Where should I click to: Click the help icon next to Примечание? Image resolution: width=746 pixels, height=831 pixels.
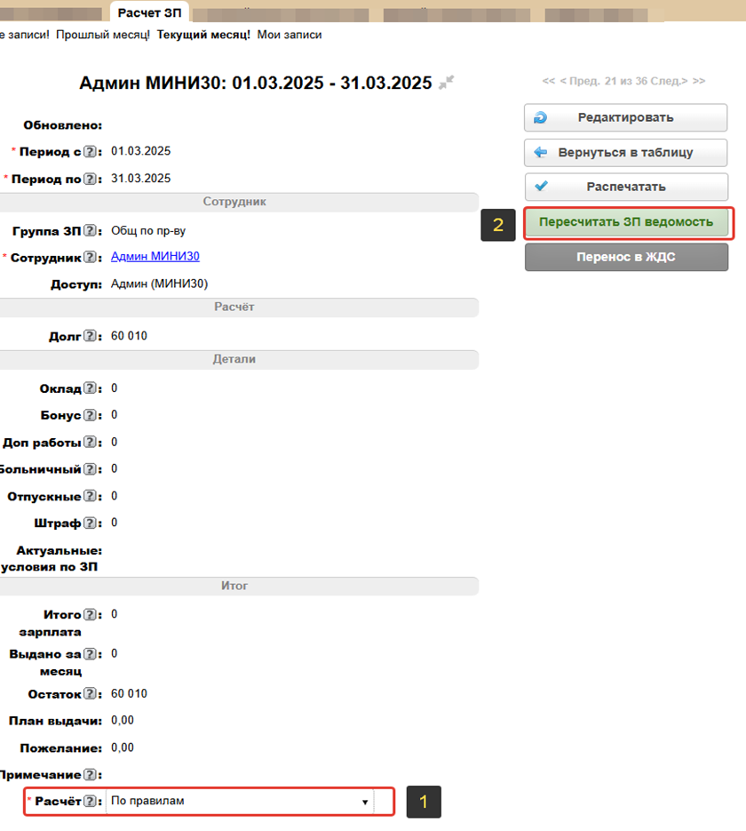pos(90,776)
